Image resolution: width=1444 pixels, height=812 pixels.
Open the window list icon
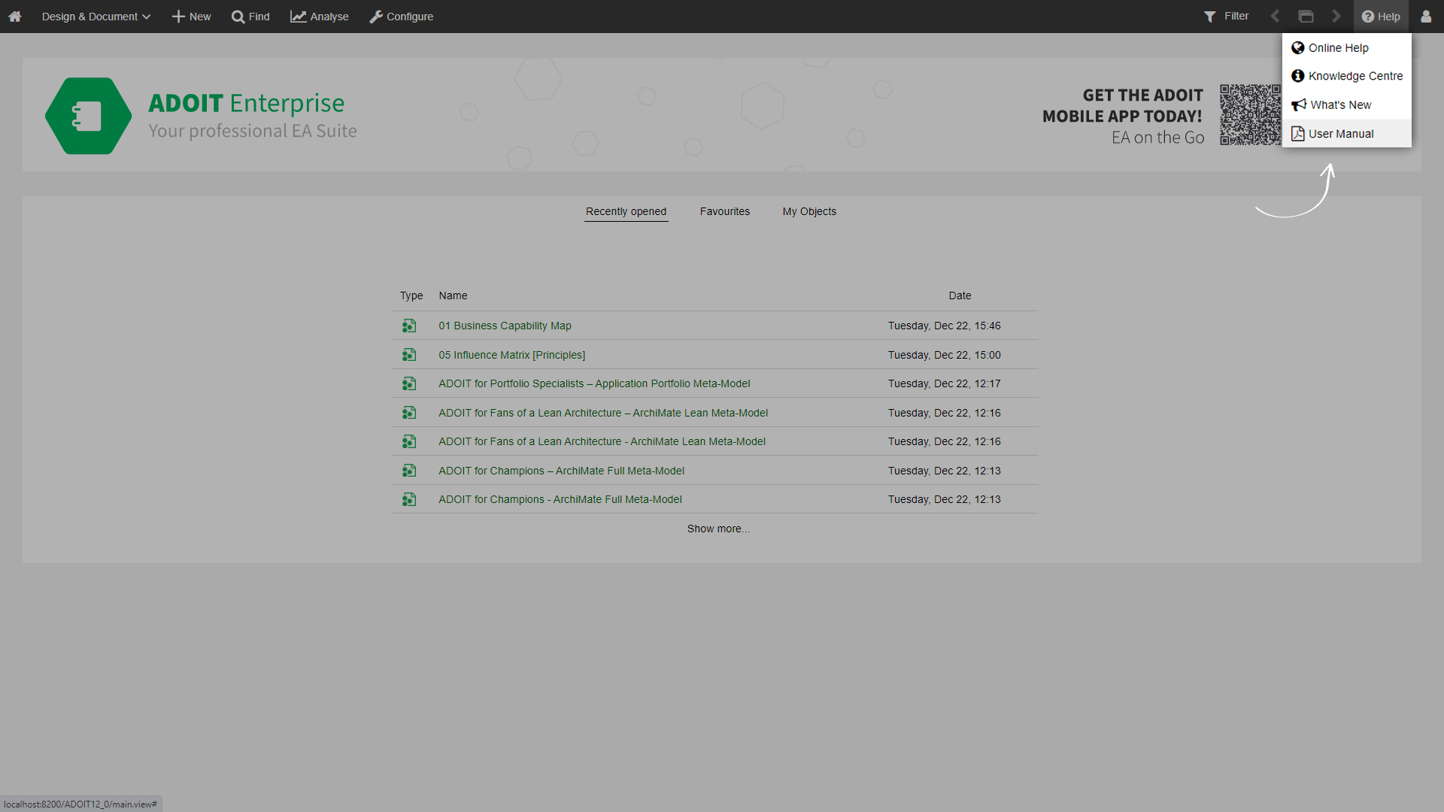tap(1306, 17)
